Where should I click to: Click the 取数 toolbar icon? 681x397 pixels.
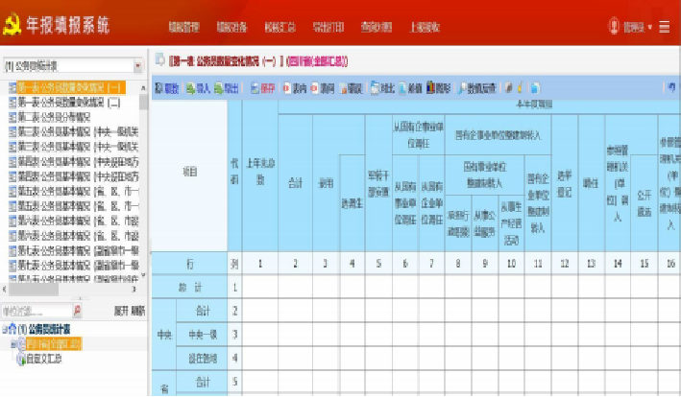(x=167, y=88)
